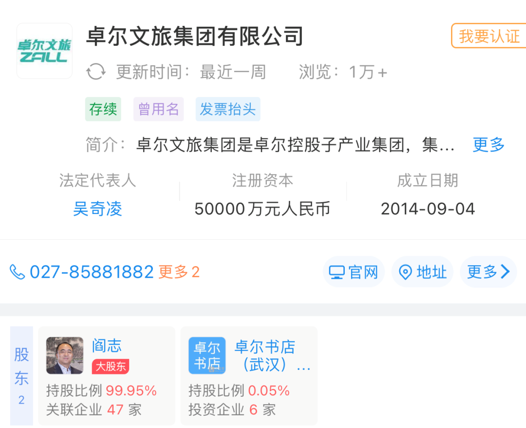Viewport: 526px width, 428px height.
Task: Click the 我要认证 button
Action: [x=489, y=36]
